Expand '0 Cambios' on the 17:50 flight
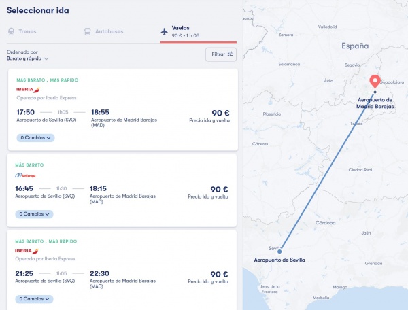Viewport: 408px width, 310px height. tap(34, 137)
